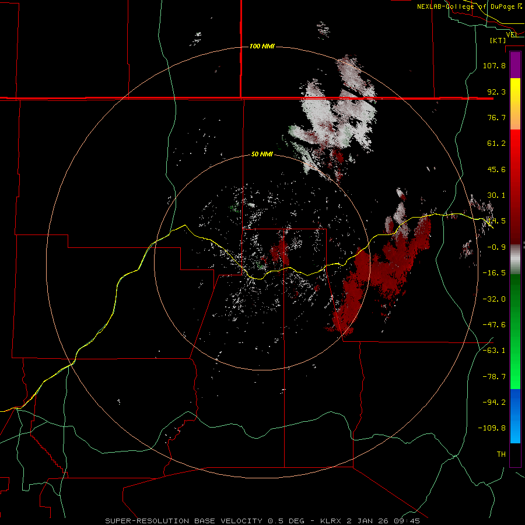This screenshot has width=525, height=525.
Task: Click the 45.6 legend value
Action: 496,169
